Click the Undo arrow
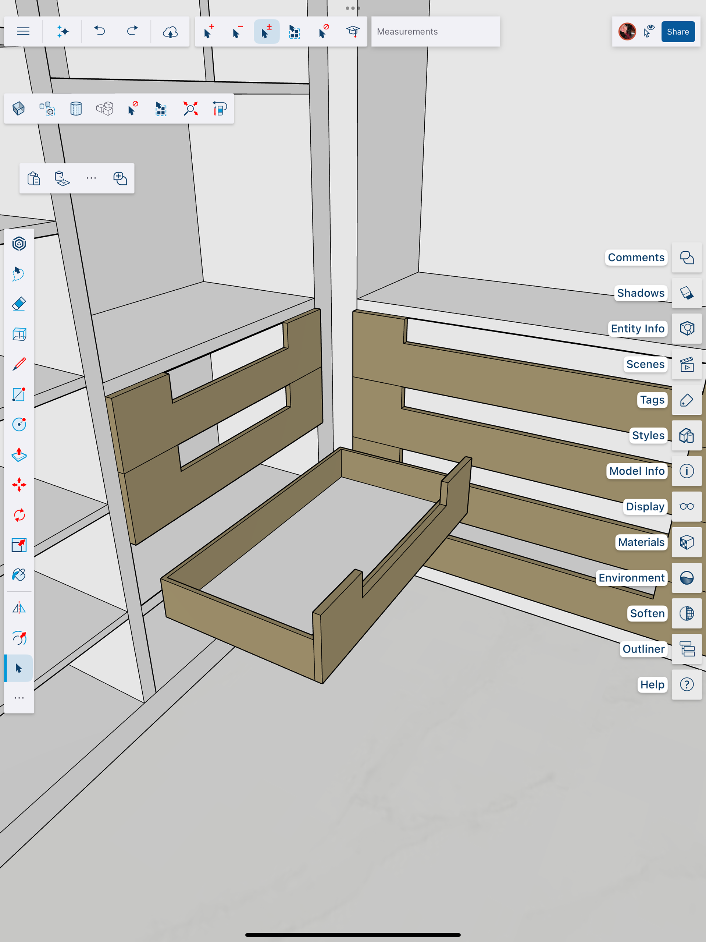This screenshot has height=942, width=706. click(x=100, y=32)
